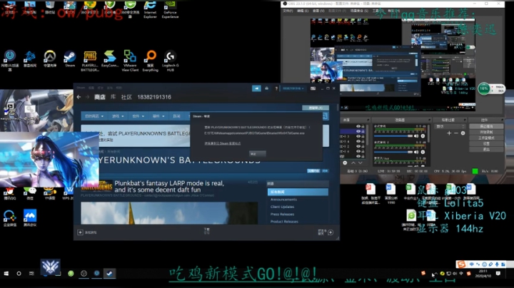Adjust second OBS mixer volume slider
This screenshot has width=514, height=288.
(x=393, y=152)
